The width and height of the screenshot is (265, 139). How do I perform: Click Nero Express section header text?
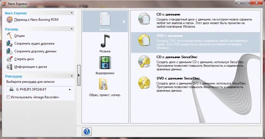tap(16, 13)
